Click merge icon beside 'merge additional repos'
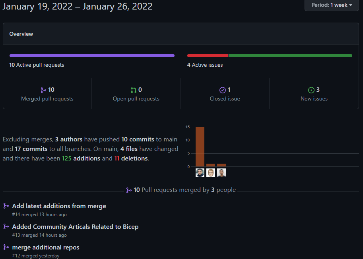The image size is (363, 259). 6,247
